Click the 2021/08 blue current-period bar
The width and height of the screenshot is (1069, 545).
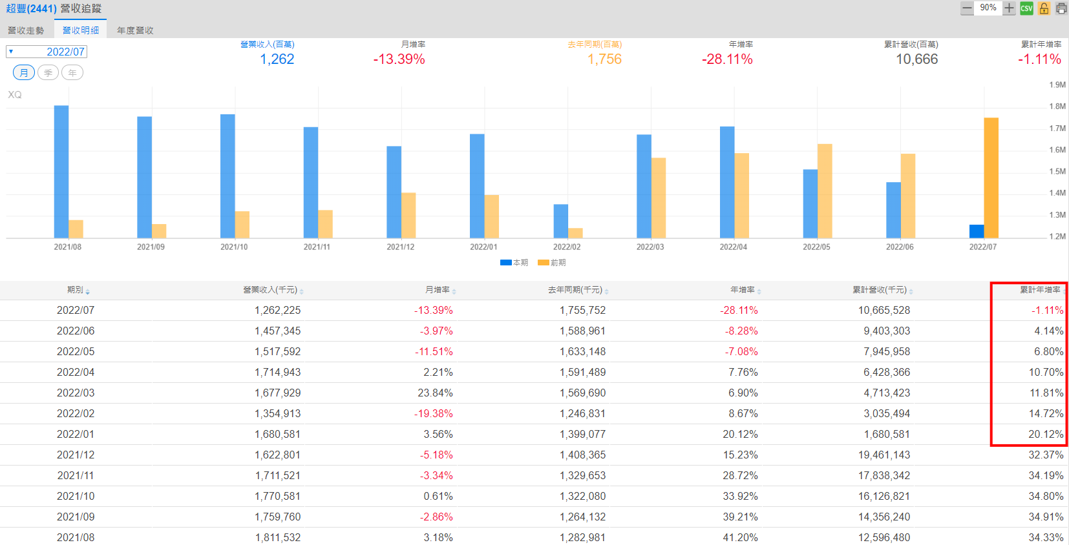click(61, 172)
